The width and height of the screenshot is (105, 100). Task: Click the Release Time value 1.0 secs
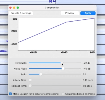[87, 86]
